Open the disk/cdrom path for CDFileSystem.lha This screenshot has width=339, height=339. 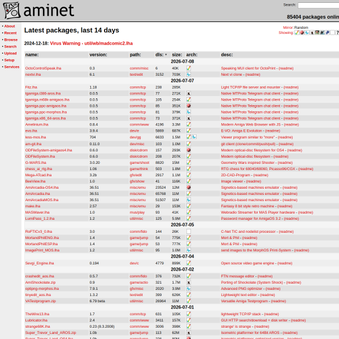point(138,157)
